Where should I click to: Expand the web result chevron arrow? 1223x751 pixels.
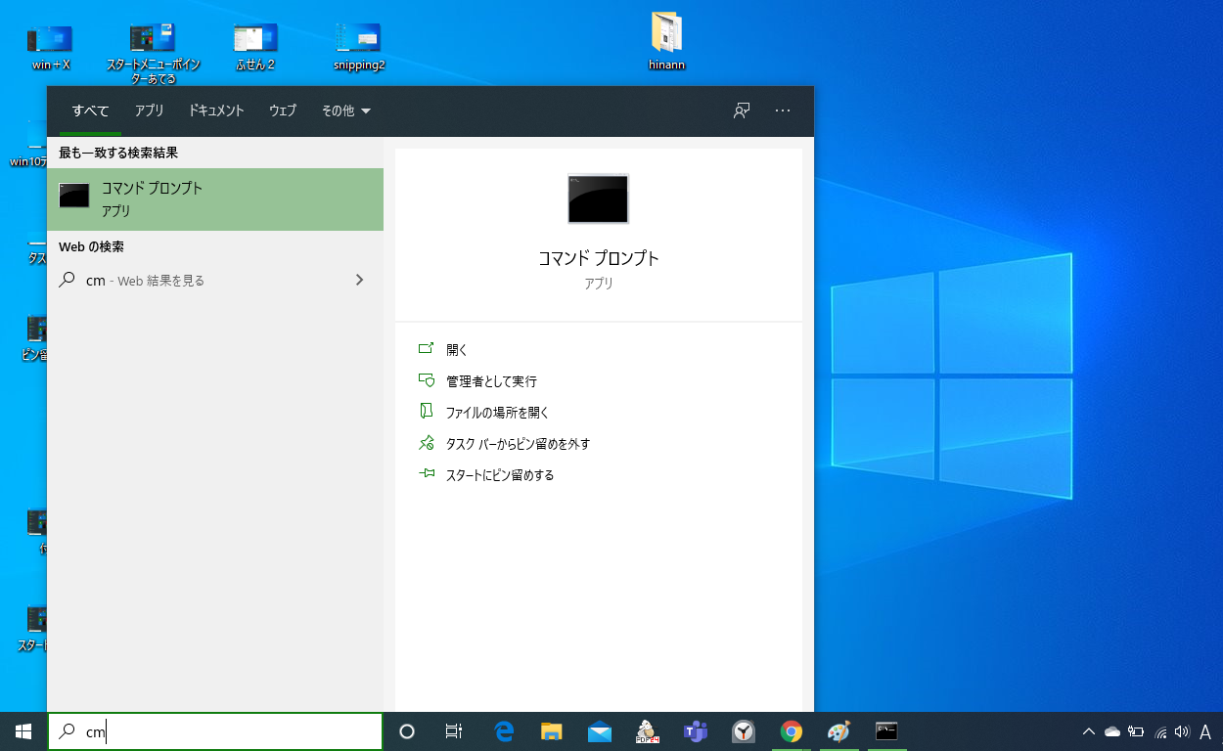point(359,281)
